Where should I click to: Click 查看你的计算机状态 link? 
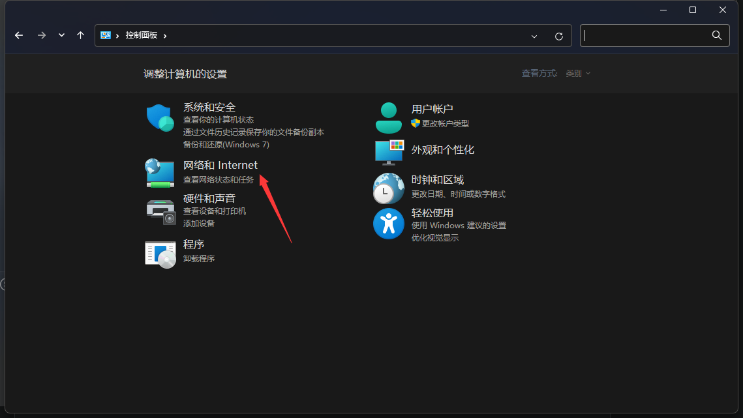[x=219, y=120]
